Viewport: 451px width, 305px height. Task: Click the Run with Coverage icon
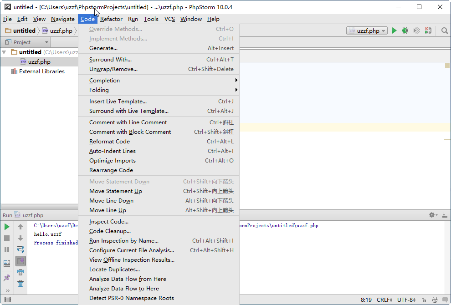pos(416,30)
